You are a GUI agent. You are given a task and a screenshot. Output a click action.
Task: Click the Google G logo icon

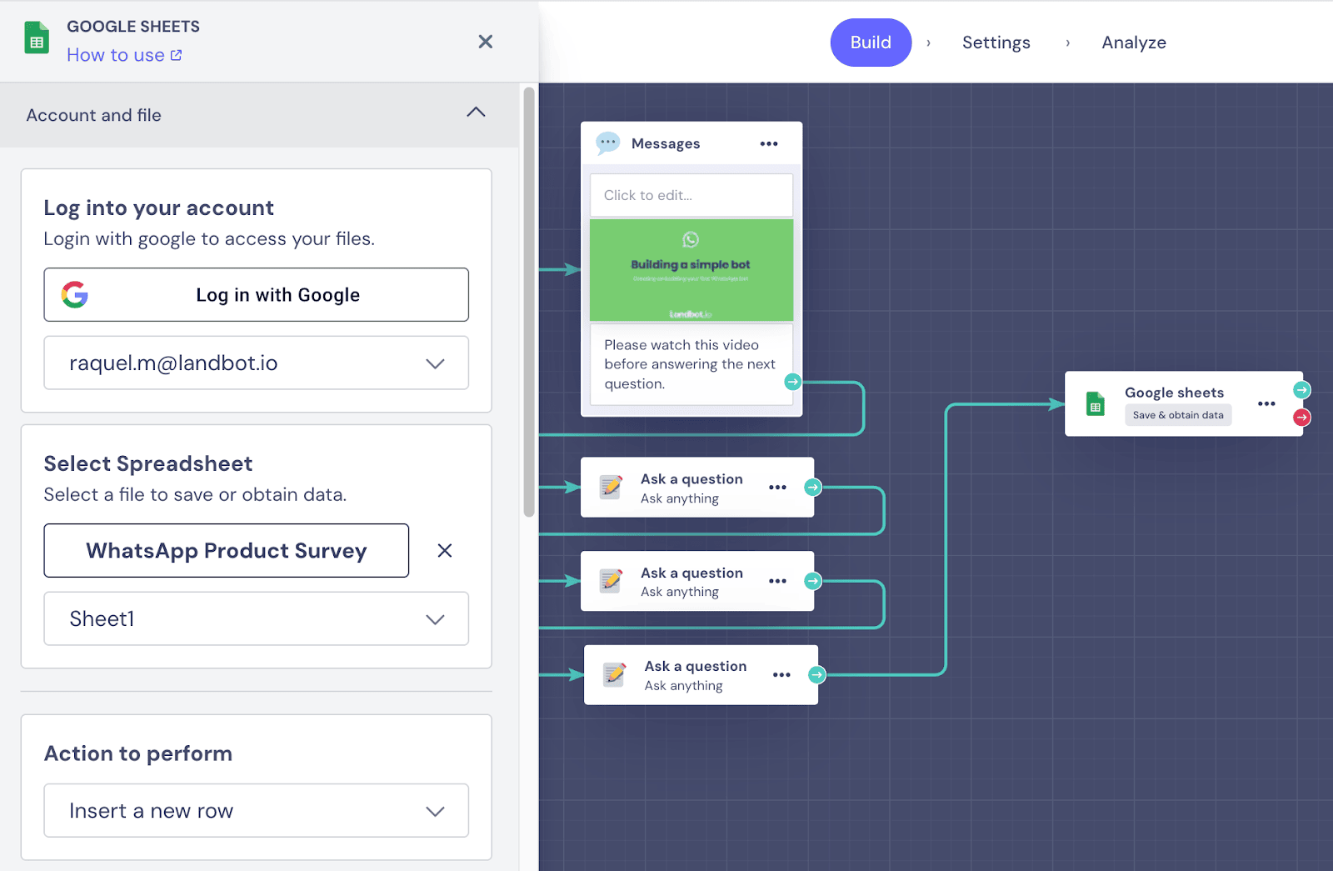[75, 294]
